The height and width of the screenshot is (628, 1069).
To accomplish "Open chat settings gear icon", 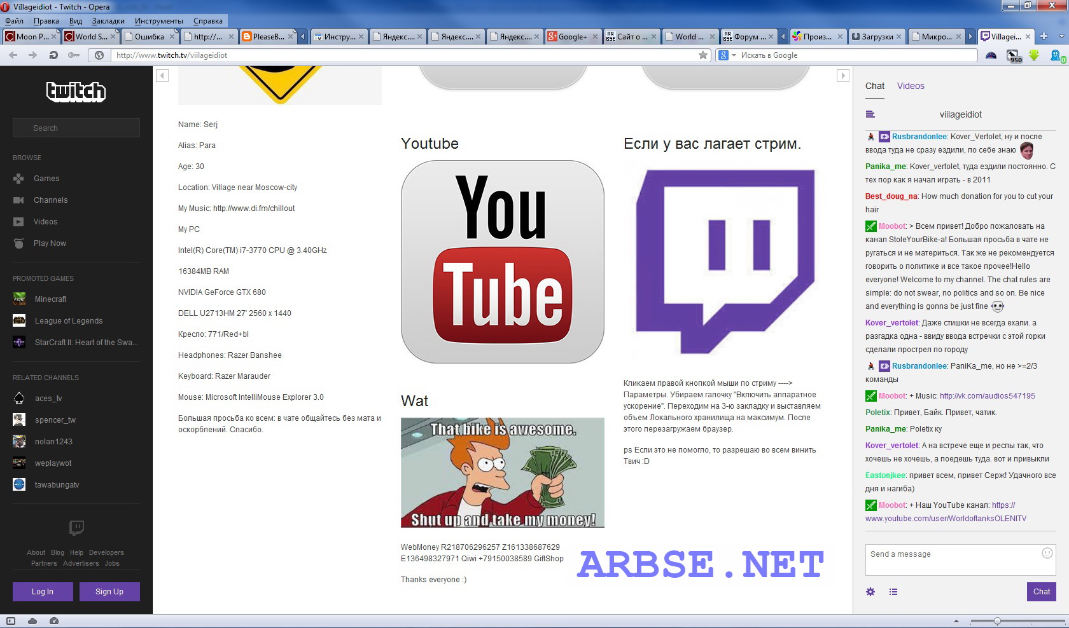I will [870, 592].
